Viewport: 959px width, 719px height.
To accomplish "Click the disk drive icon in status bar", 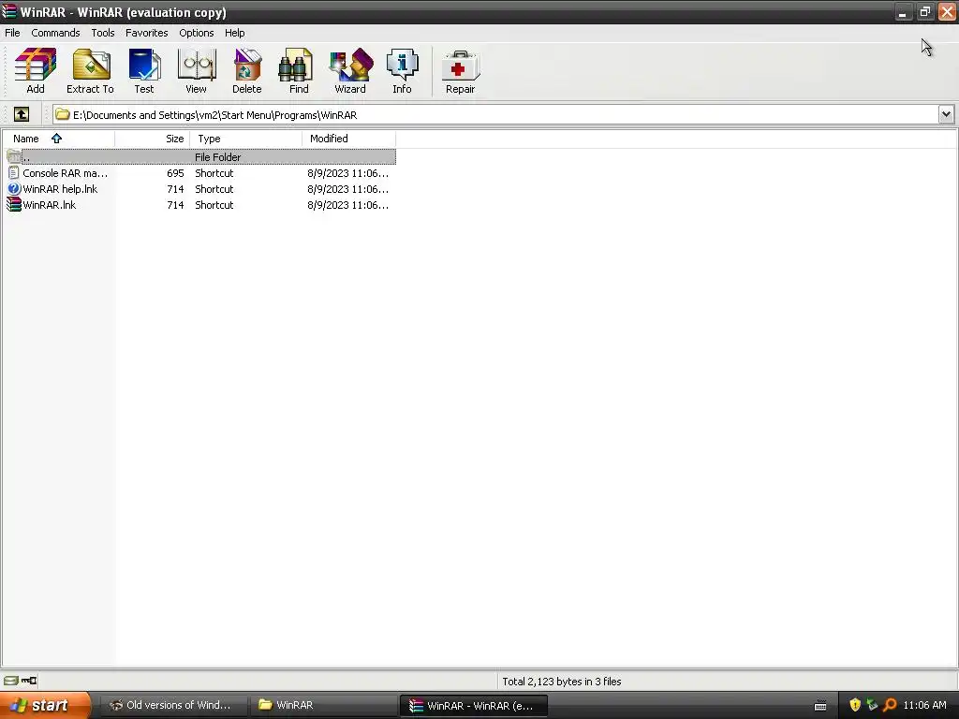I will click(x=11, y=681).
